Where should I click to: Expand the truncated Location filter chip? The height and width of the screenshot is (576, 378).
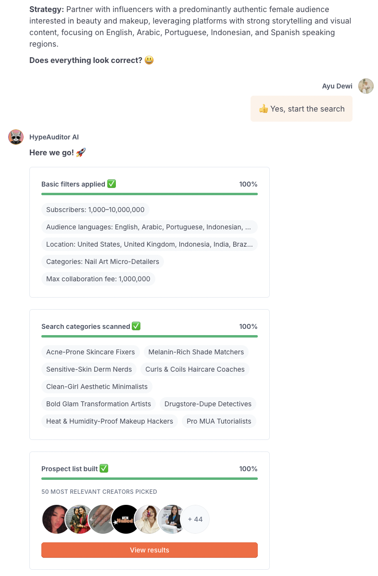pyautogui.click(x=149, y=244)
